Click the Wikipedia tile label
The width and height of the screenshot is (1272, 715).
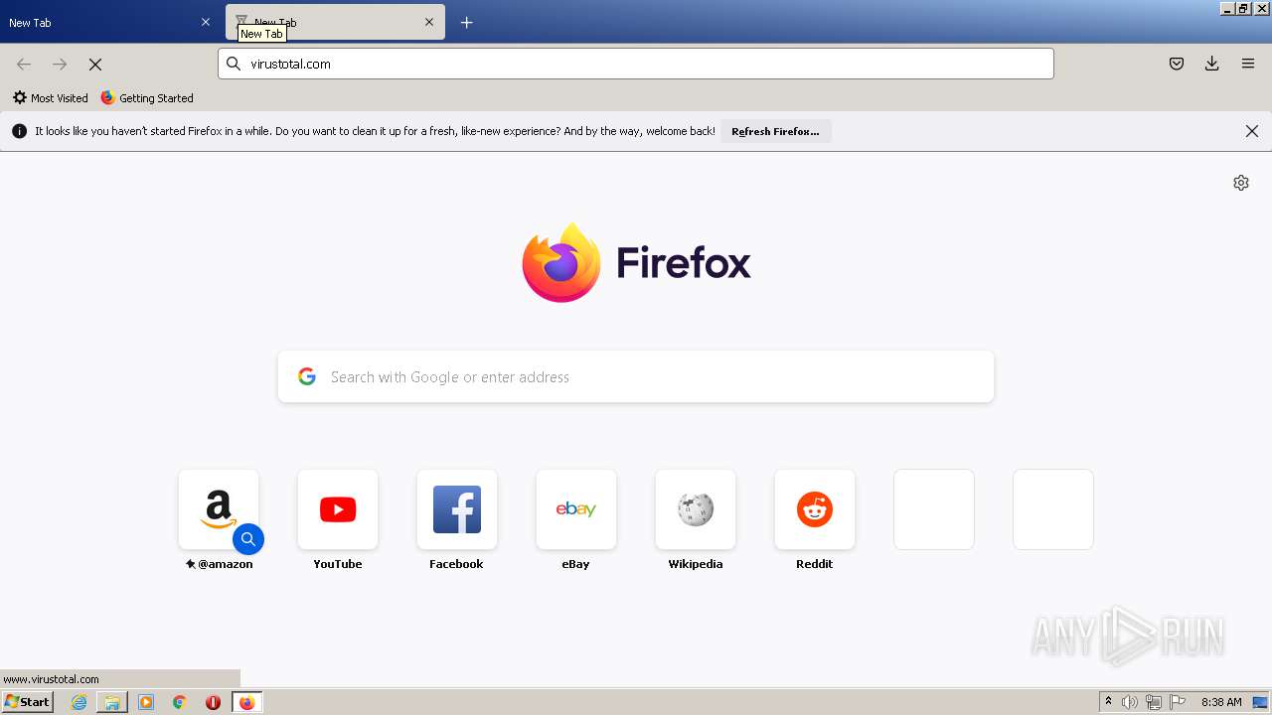(696, 564)
